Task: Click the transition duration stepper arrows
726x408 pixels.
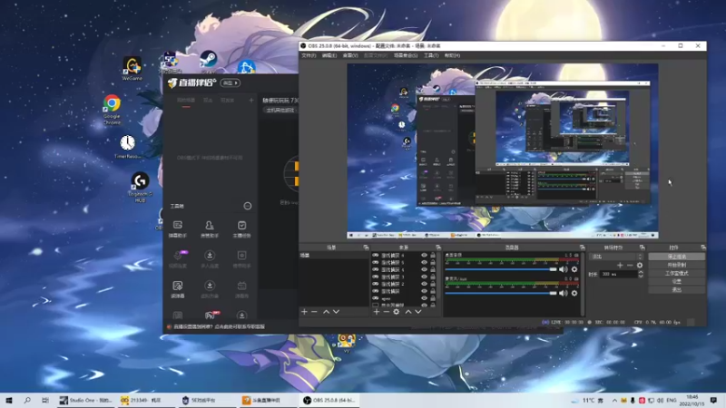Action: [641, 274]
